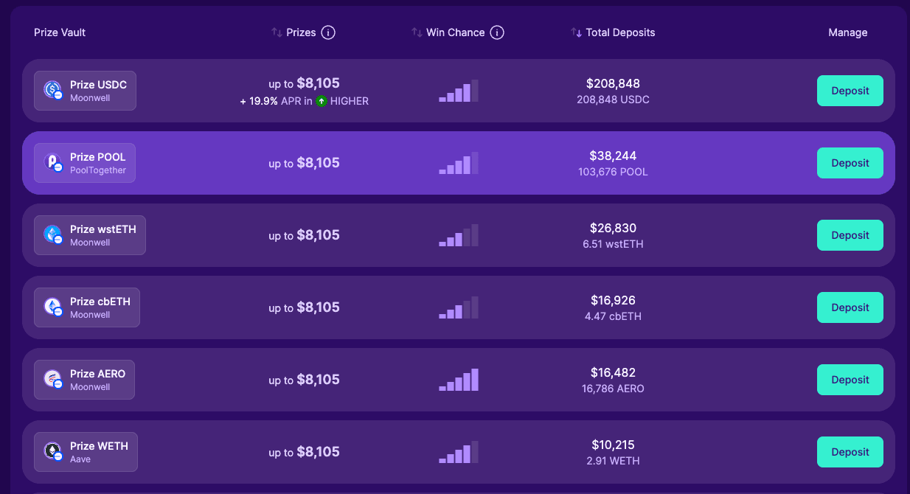910x494 pixels.
Task: Sort vaults by Win Chance column
Action: 448,32
